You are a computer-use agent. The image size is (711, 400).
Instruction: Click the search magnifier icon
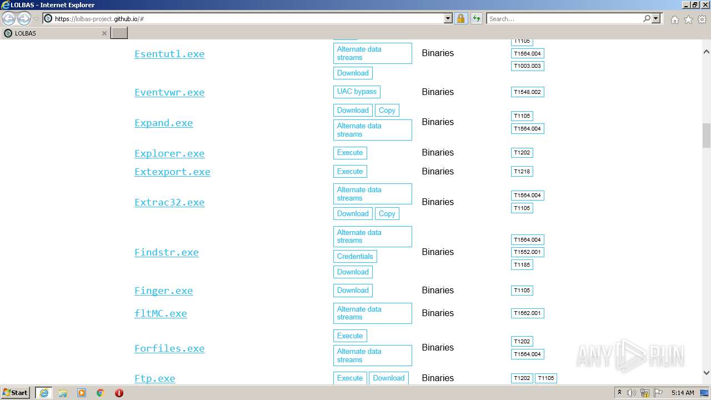click(647, 18)
